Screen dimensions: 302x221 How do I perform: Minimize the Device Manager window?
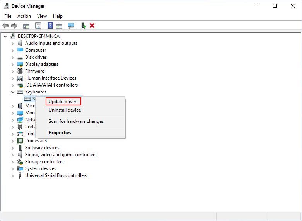pos(257,6)
